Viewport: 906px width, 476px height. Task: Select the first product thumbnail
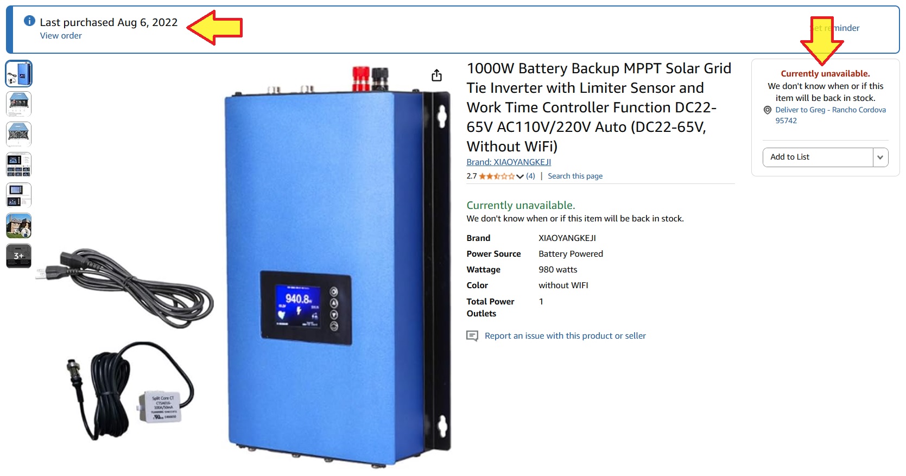click(19, 74)
